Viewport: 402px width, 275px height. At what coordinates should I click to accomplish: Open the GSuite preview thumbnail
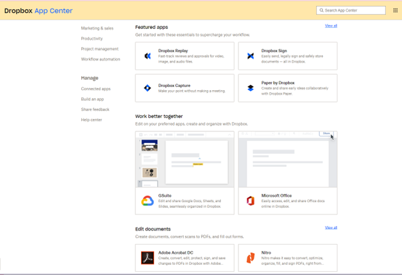click(x=185, y=159)
